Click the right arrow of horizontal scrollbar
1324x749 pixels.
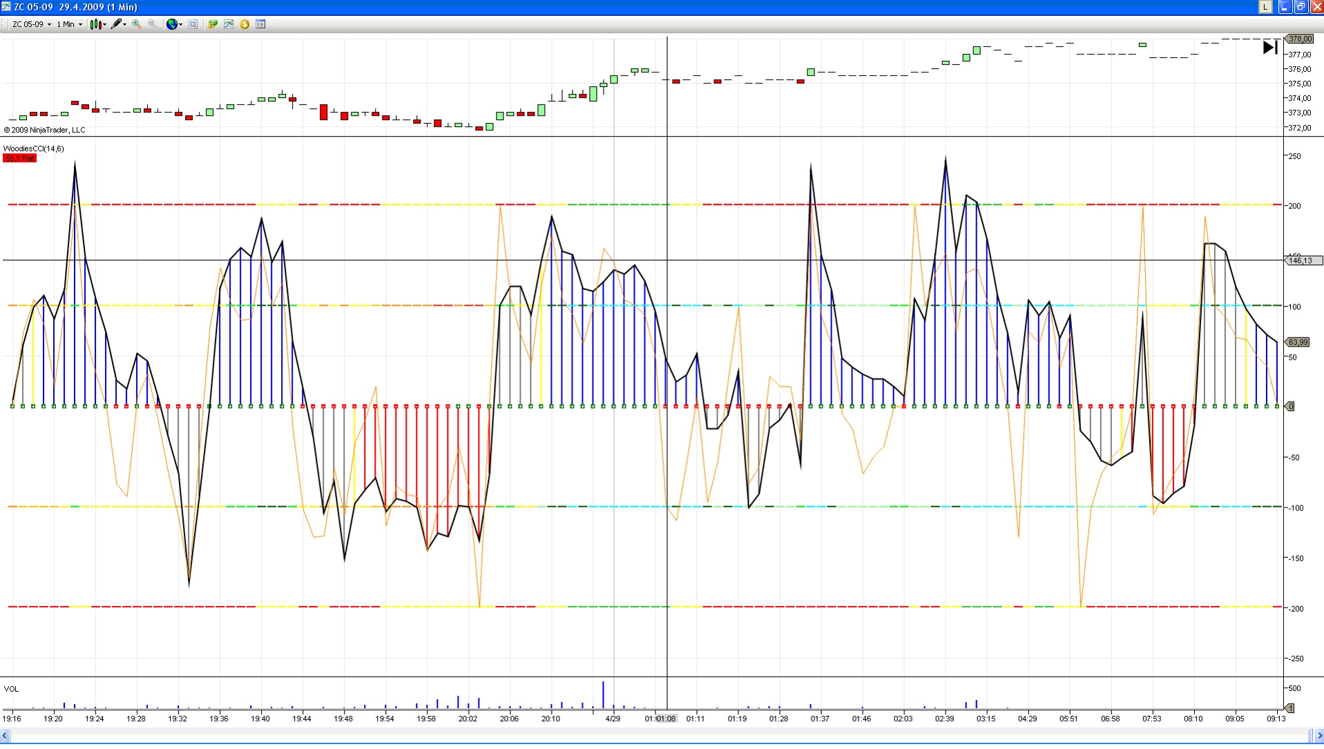pyautogui.click(x=1318, y=736)
